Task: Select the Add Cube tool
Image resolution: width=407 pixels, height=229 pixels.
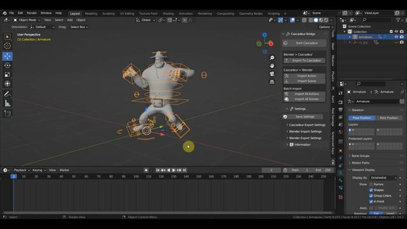Action: coord(7,113)
